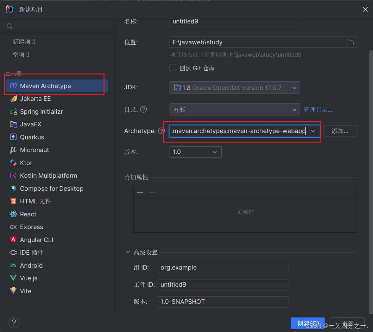Select 空项目 in the left list

pyautogui.click(x=21, y=54)
